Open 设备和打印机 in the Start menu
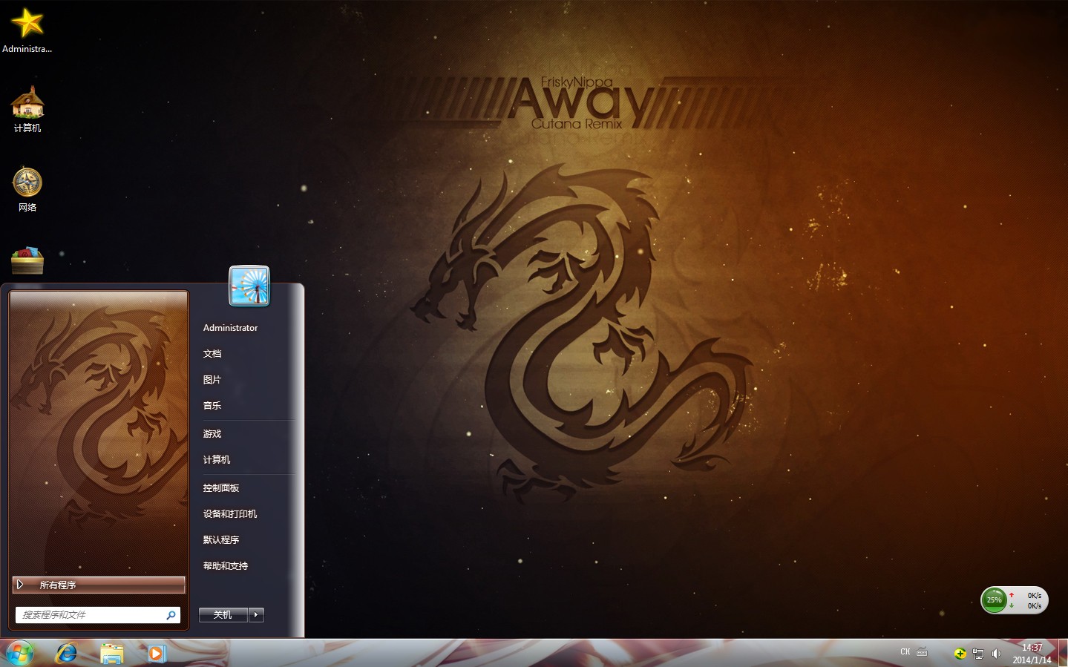 click(230, 514)
